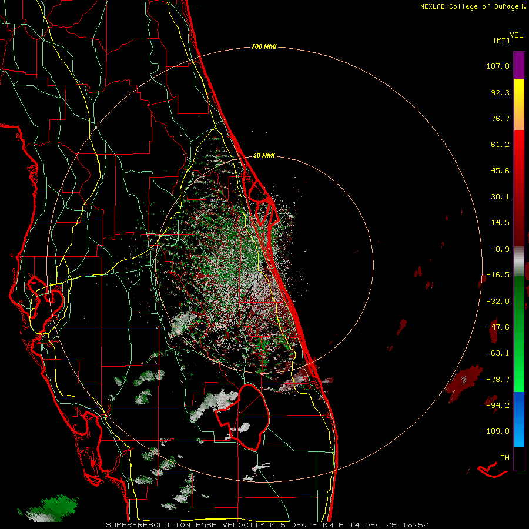Click the -109.8 legend value
Screen dimensions: 529x529
click(495, 431)
